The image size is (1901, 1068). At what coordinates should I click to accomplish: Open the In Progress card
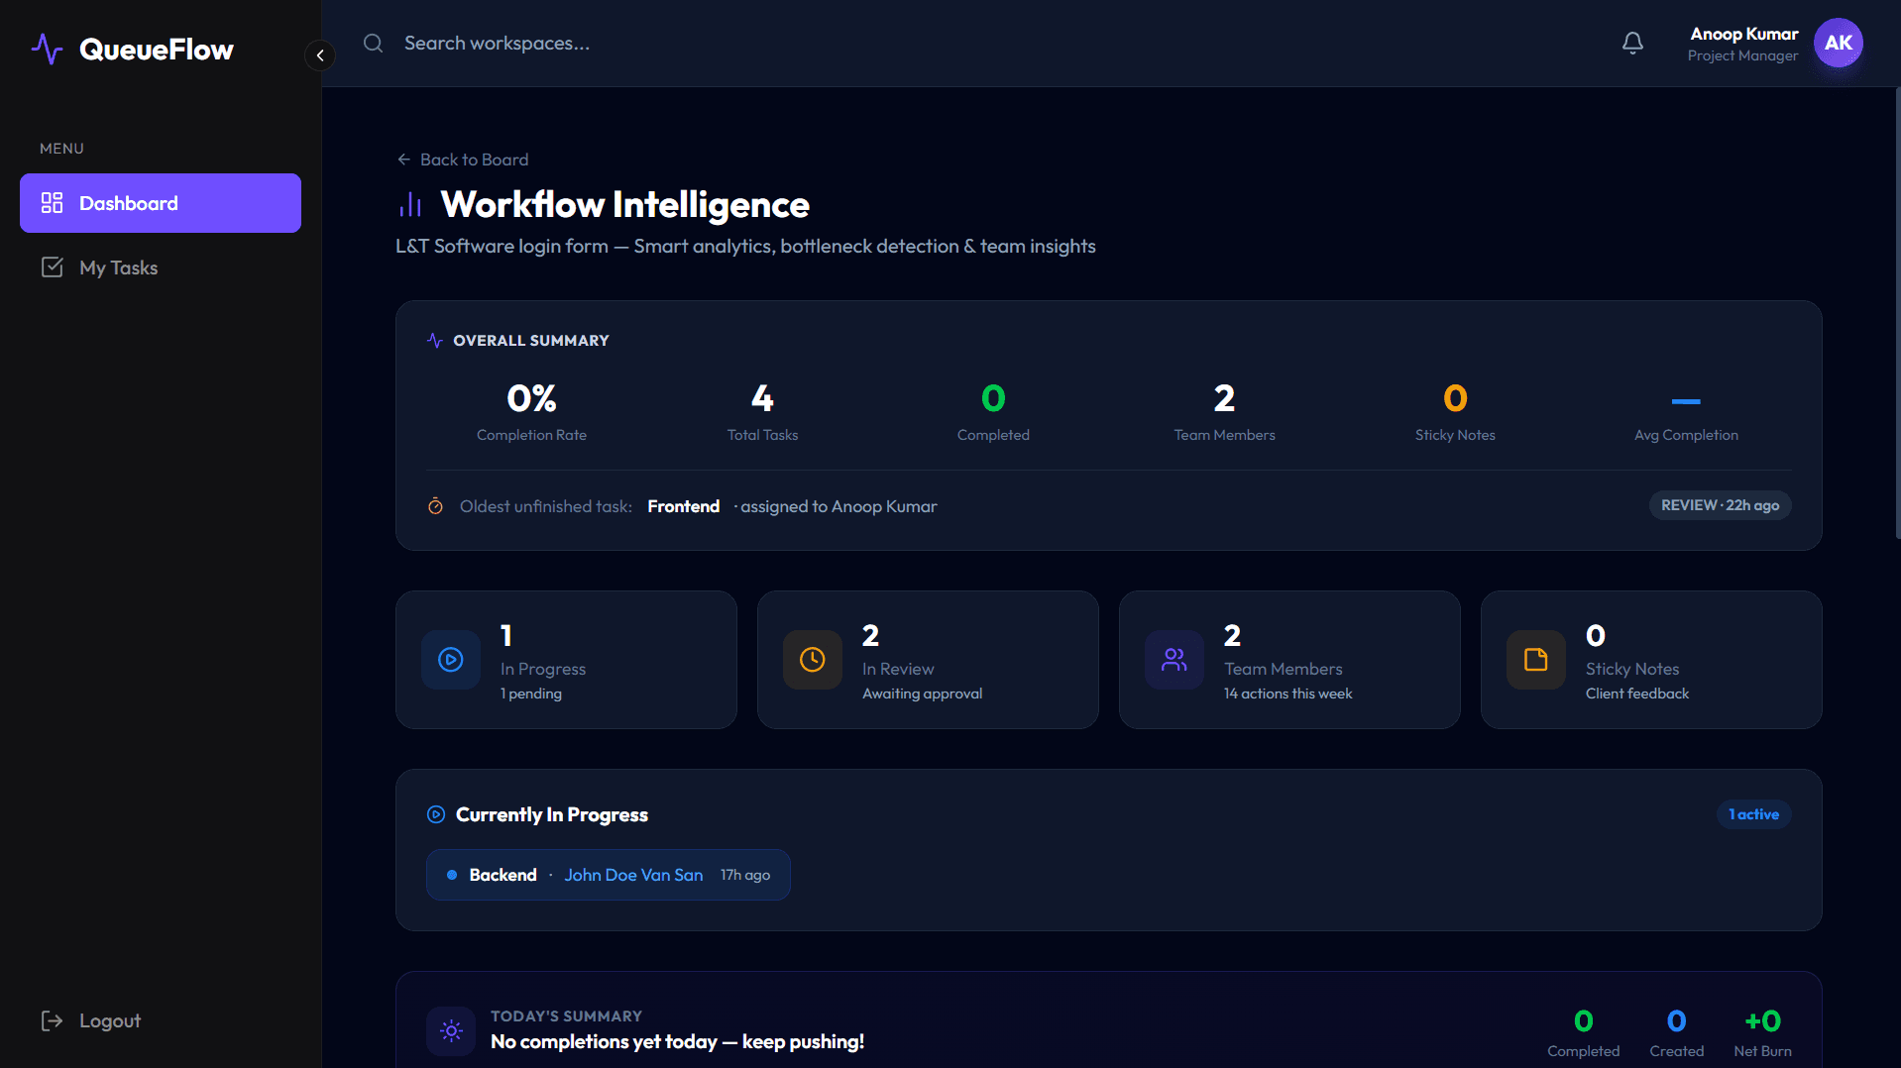[x=566, y=660]
